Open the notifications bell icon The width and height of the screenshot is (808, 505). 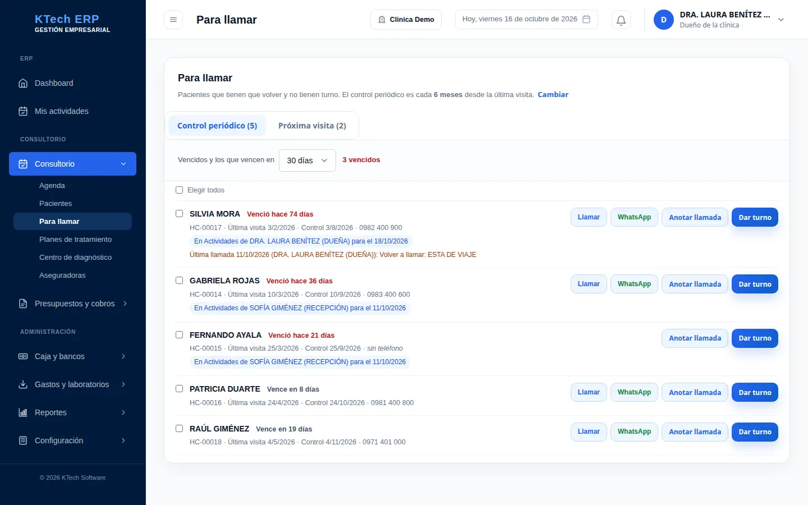pyautogui.click(x=621, y=20)
